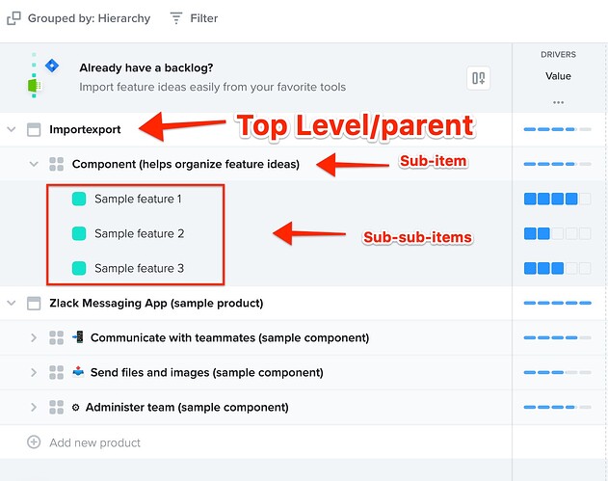The width and height of the screenshot is (608, 481).
Task: Collapse the Zlack Messaging App product row
Action: [12, 303]
